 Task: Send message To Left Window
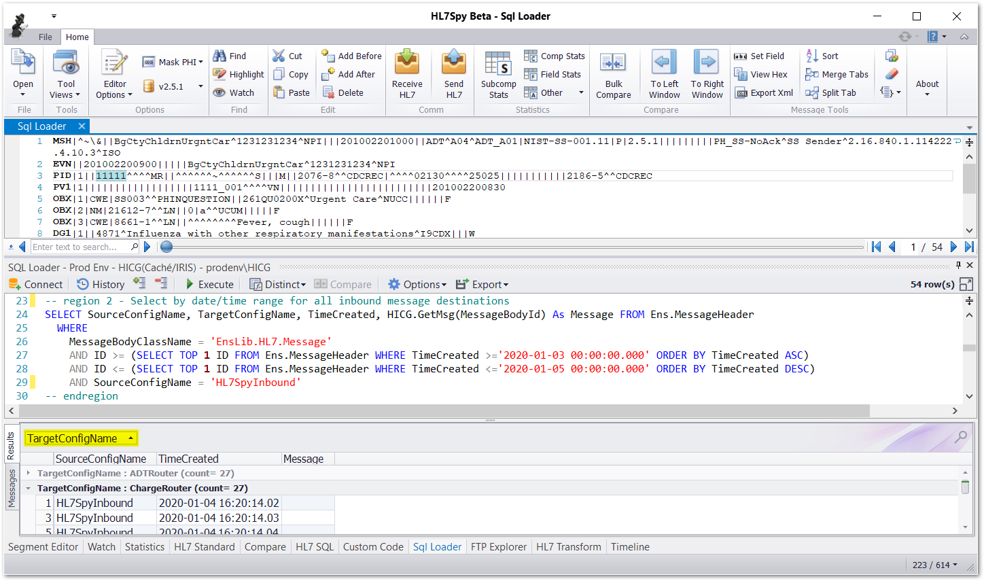[665, 75]
